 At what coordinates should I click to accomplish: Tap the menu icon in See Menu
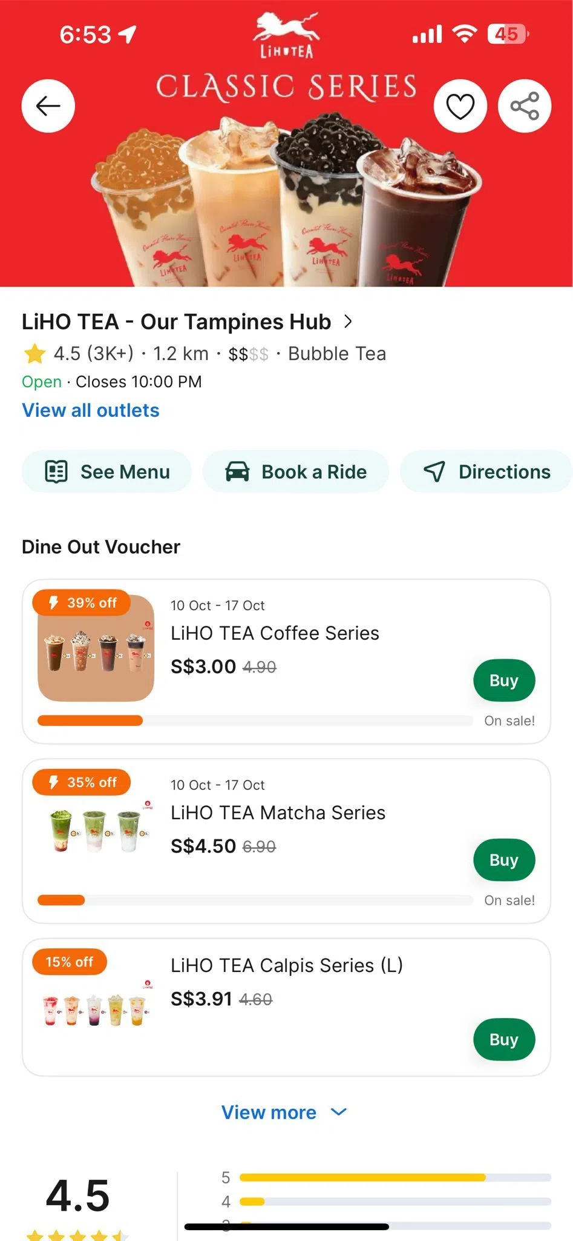coord(56,471)
